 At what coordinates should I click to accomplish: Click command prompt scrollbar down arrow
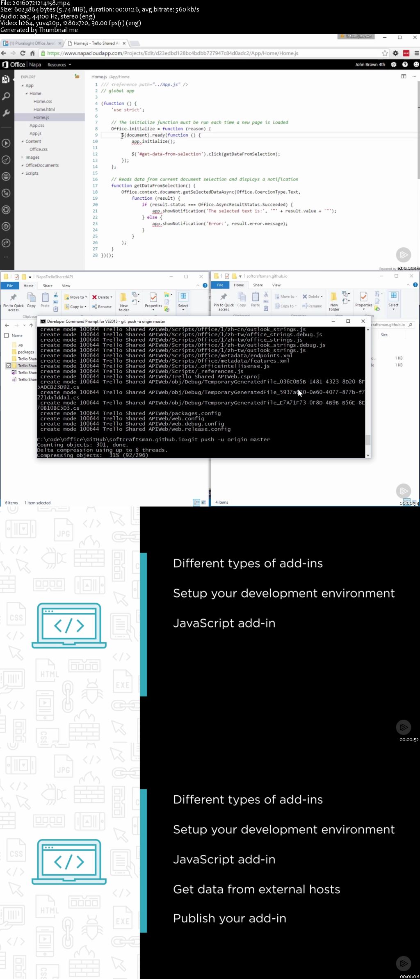368,455
